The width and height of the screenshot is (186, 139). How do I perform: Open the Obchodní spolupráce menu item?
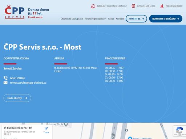coord(72,19)
